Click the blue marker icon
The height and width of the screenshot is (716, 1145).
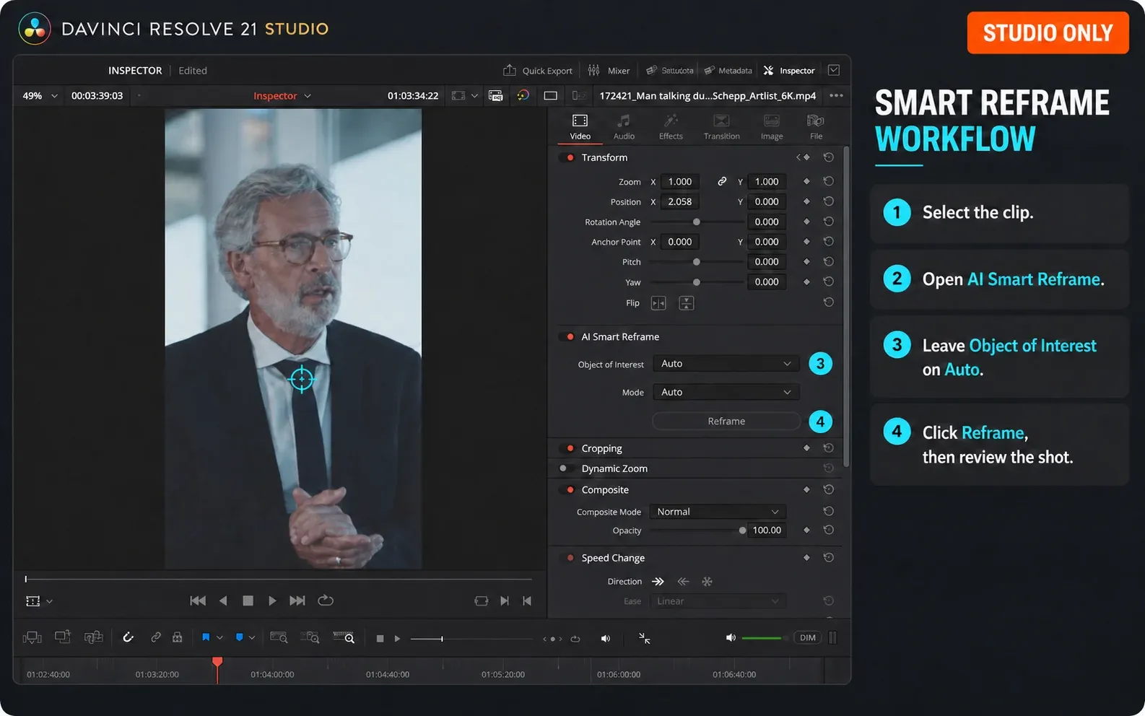coord(240,637)
